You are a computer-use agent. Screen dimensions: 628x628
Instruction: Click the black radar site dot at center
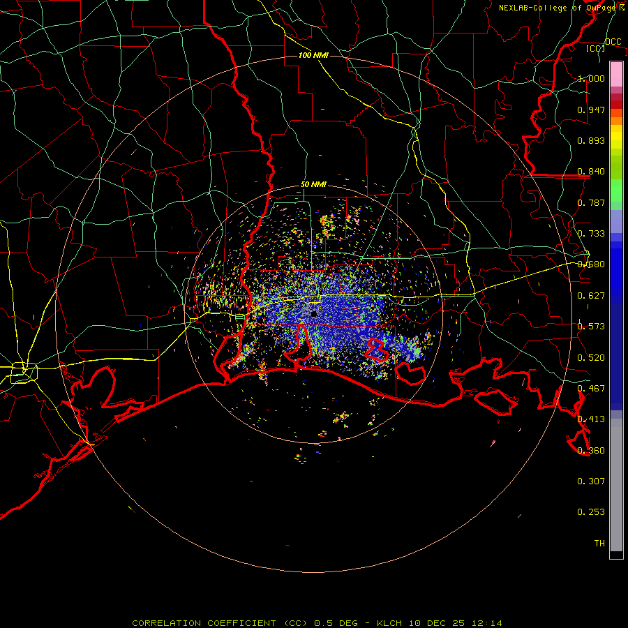point(314,313)
